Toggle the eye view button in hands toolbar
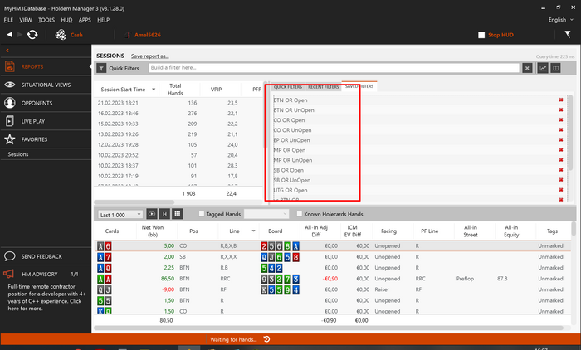This screenshot has width=581, height=350. pos(152,214)
